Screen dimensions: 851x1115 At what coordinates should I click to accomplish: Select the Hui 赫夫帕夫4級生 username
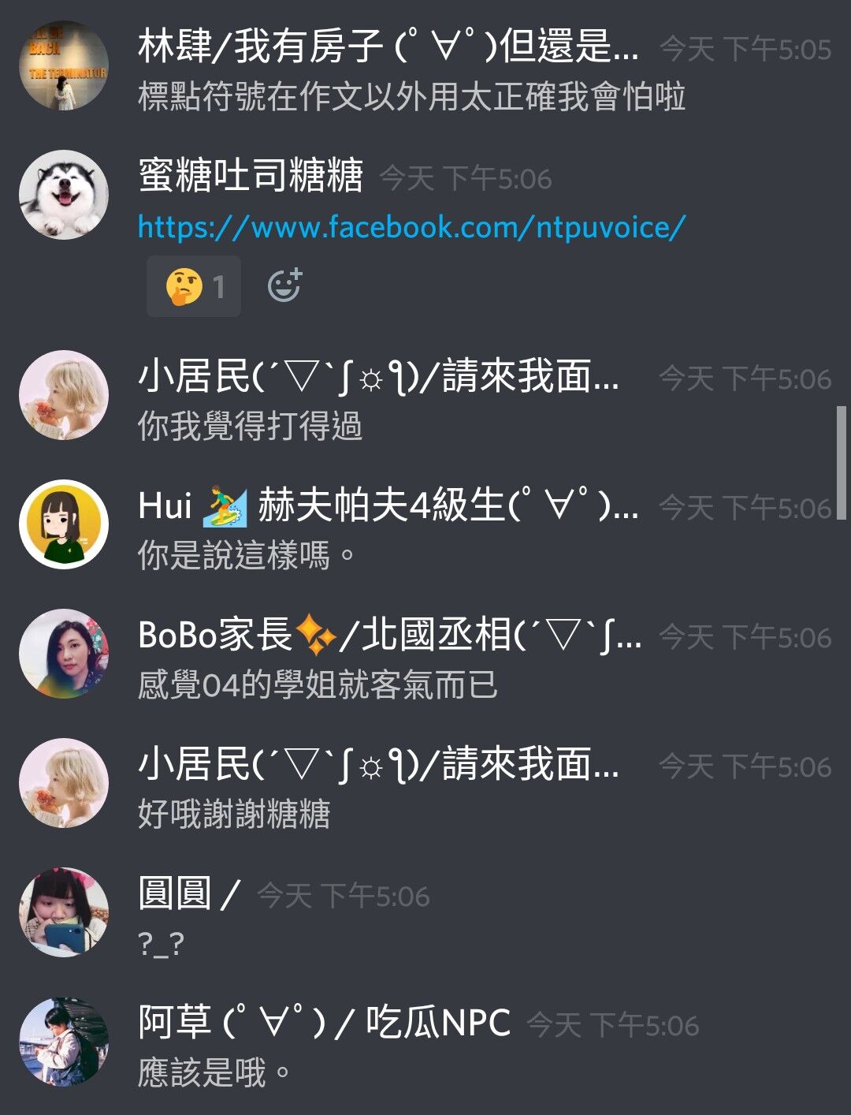tap(388, 505)
